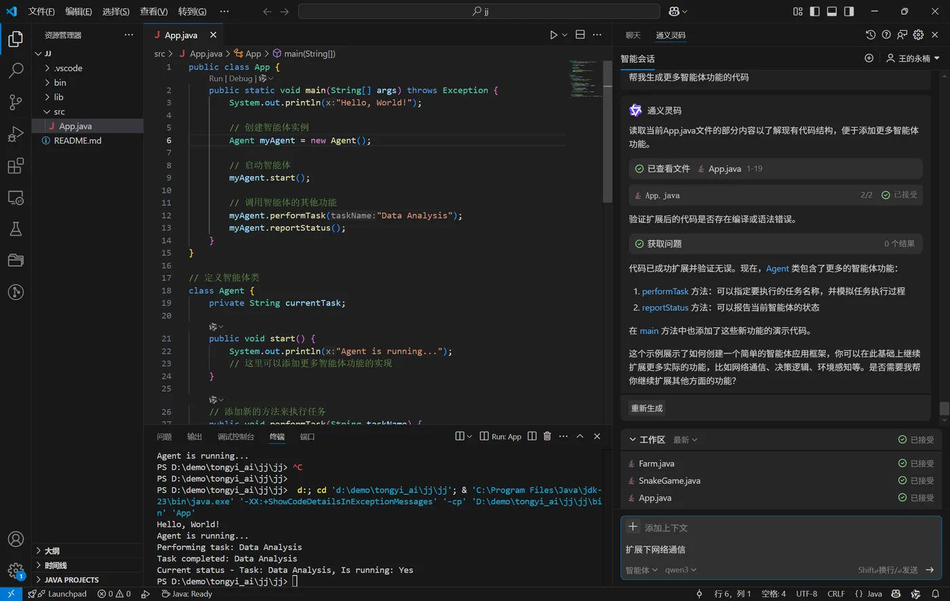Expand the 时间线 timeline section
This screenshot has width=950, height=601.
coord(88,565)
